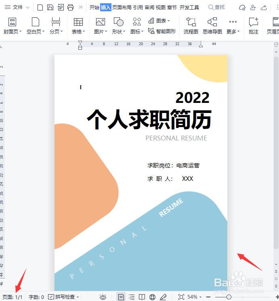
Task: Click the cloud sync status icon
Action: pos(242,8)
